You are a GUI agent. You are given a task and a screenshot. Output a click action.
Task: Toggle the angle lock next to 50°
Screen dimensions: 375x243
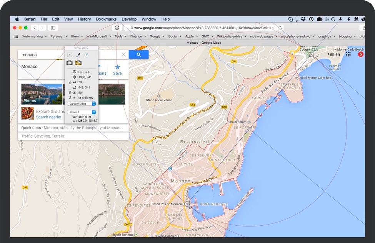click(70, 92)
